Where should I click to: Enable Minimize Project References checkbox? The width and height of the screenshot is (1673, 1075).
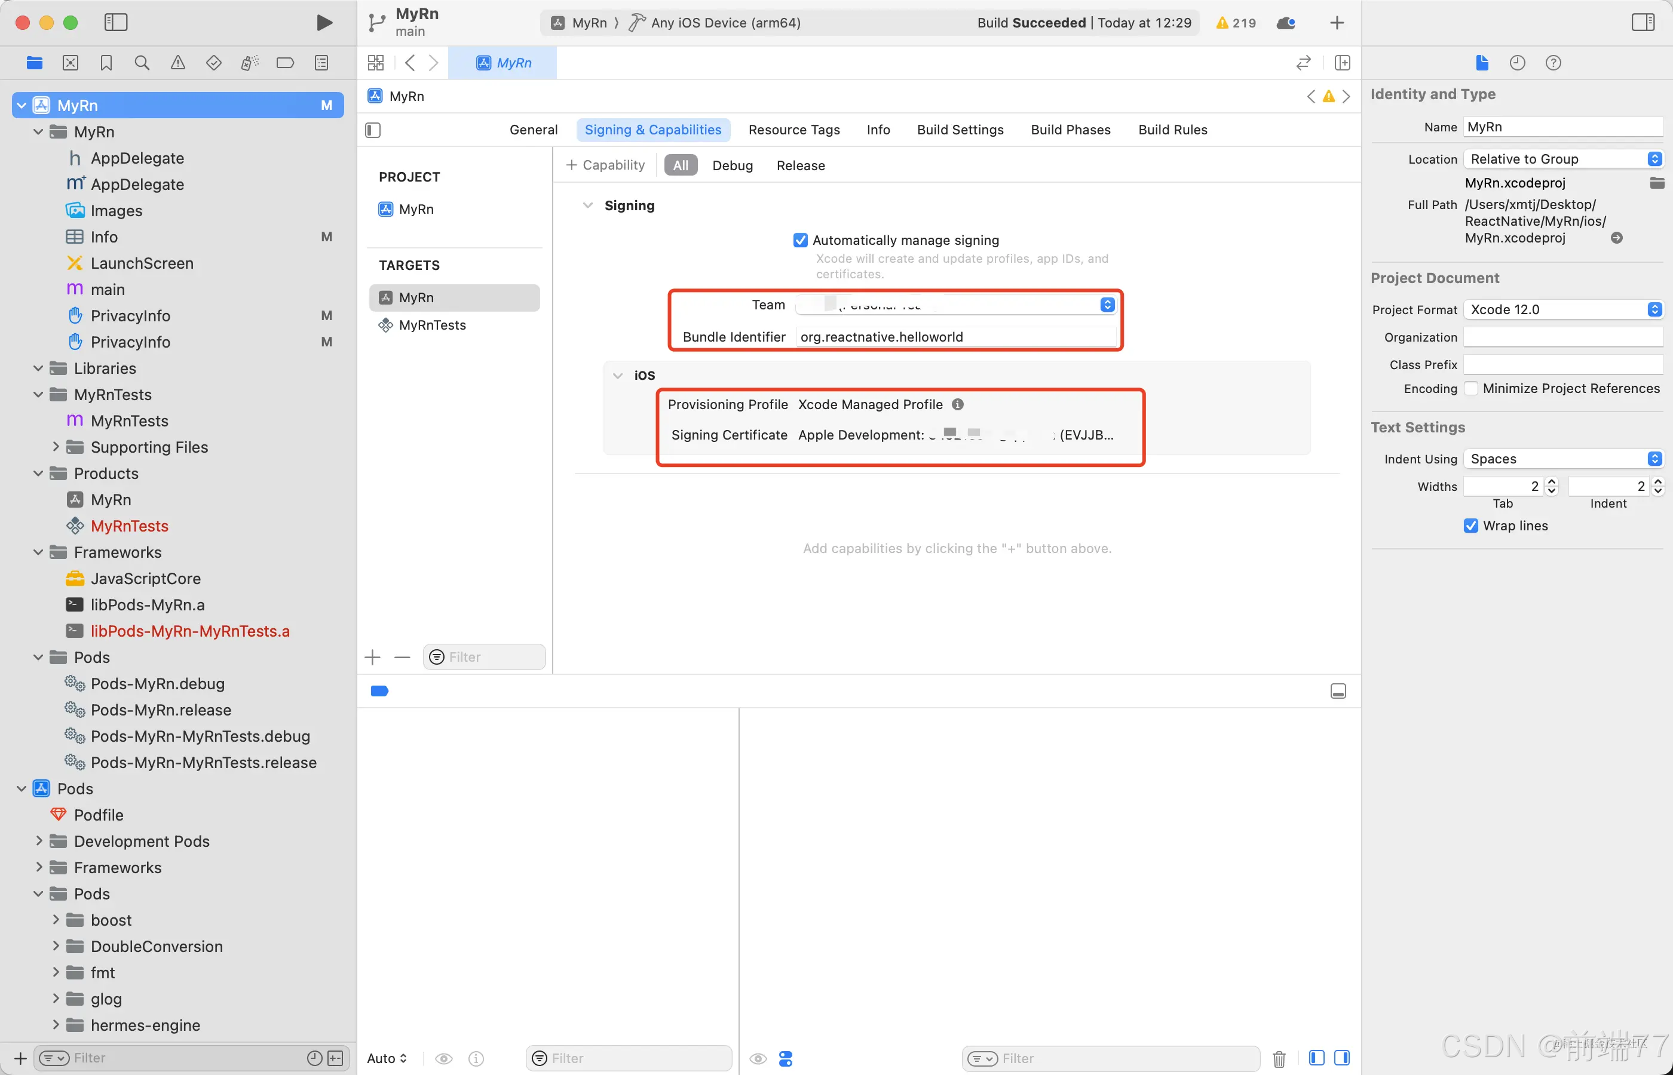pyautogui.click(x=1470, y=388)
